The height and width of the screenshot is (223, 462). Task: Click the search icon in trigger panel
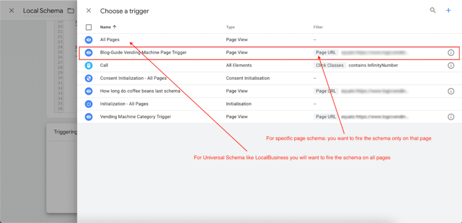pyautogui.click(x=433, y=11)
